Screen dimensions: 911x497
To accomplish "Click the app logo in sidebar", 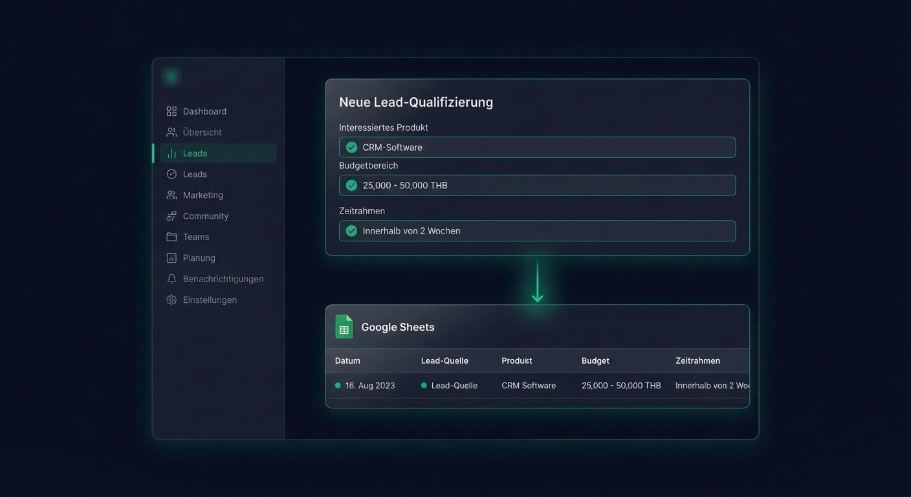I will tap(171, 76).
